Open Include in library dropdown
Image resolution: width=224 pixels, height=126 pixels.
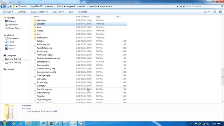coord(39,12)
